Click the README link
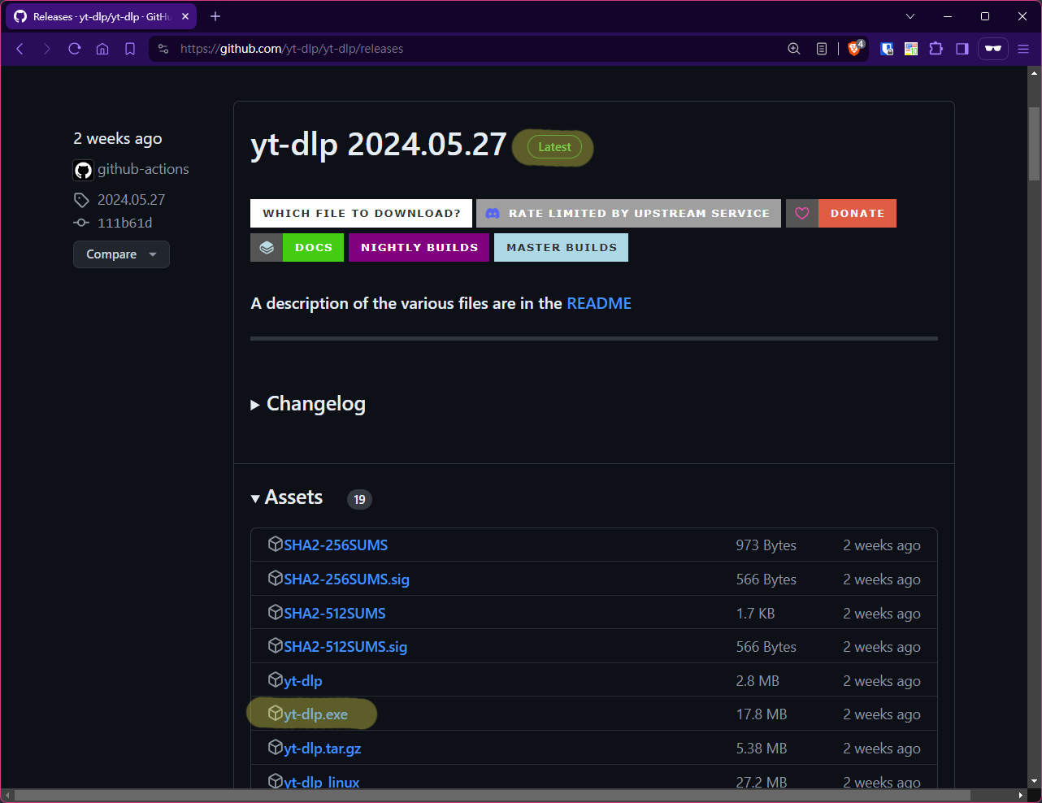 coord(599,303)
